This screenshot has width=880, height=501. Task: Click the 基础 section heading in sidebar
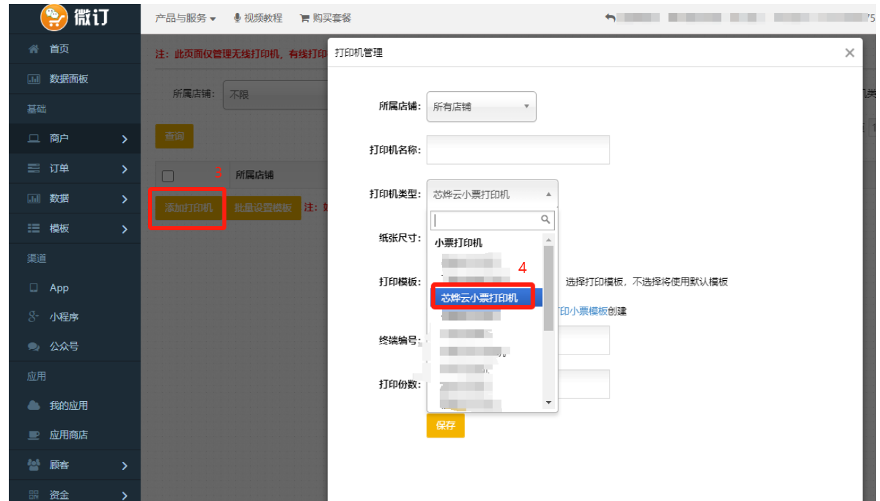tap(36, 109)
